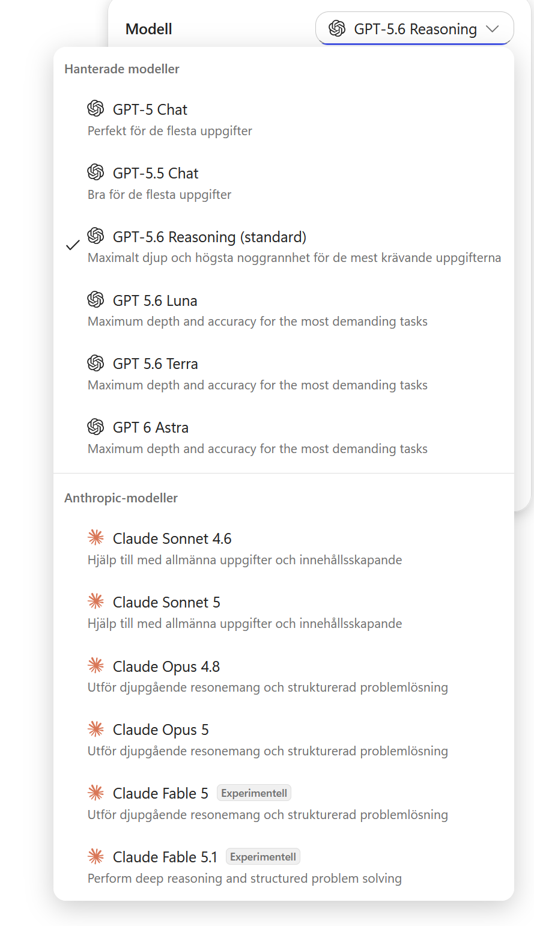Click the Anthropic starburst icon for Claude Sonnet 4.6
The width and height of the screenshot is (534, 926).
click(x=96, y=537)
